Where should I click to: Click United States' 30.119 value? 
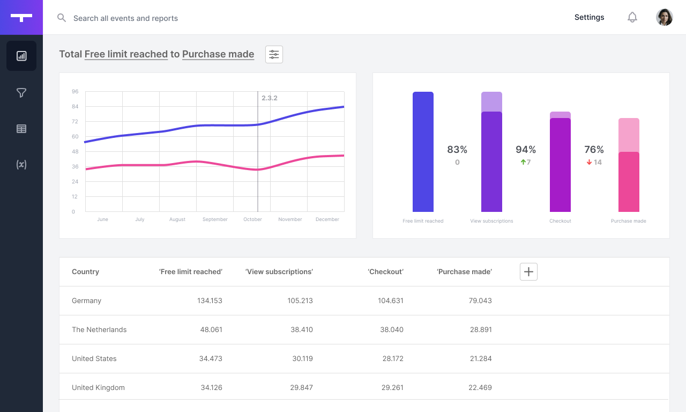click(x=302, y=359)
